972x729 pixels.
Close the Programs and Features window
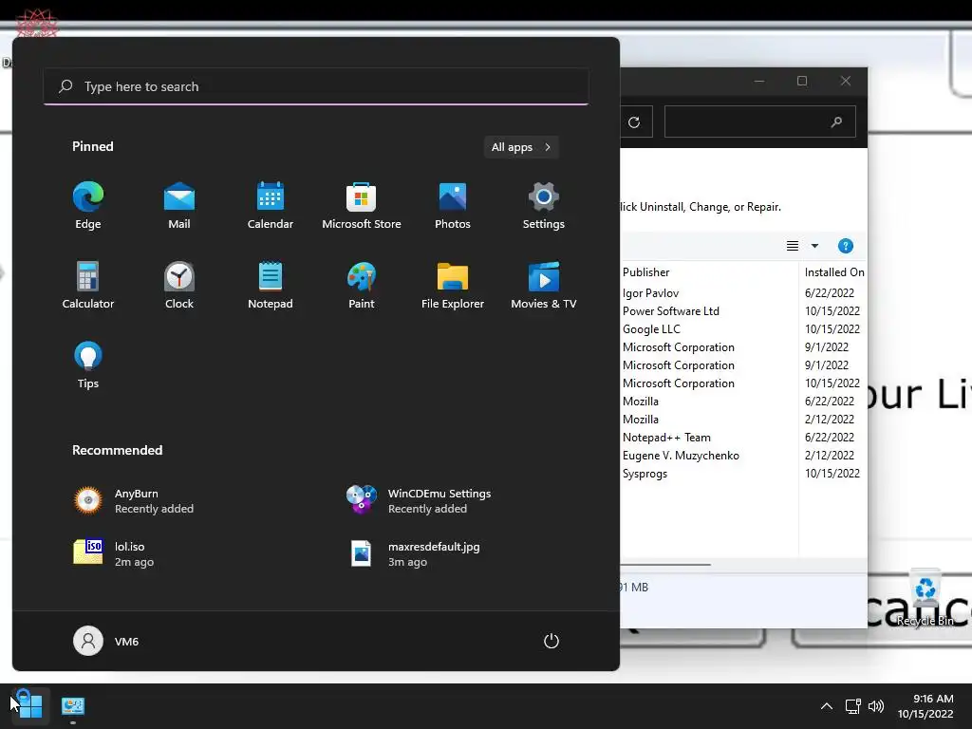(846, 81)
